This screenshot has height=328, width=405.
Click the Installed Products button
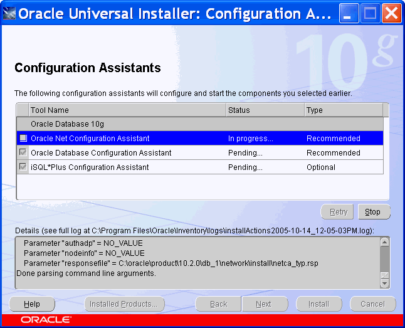point(124,304)
